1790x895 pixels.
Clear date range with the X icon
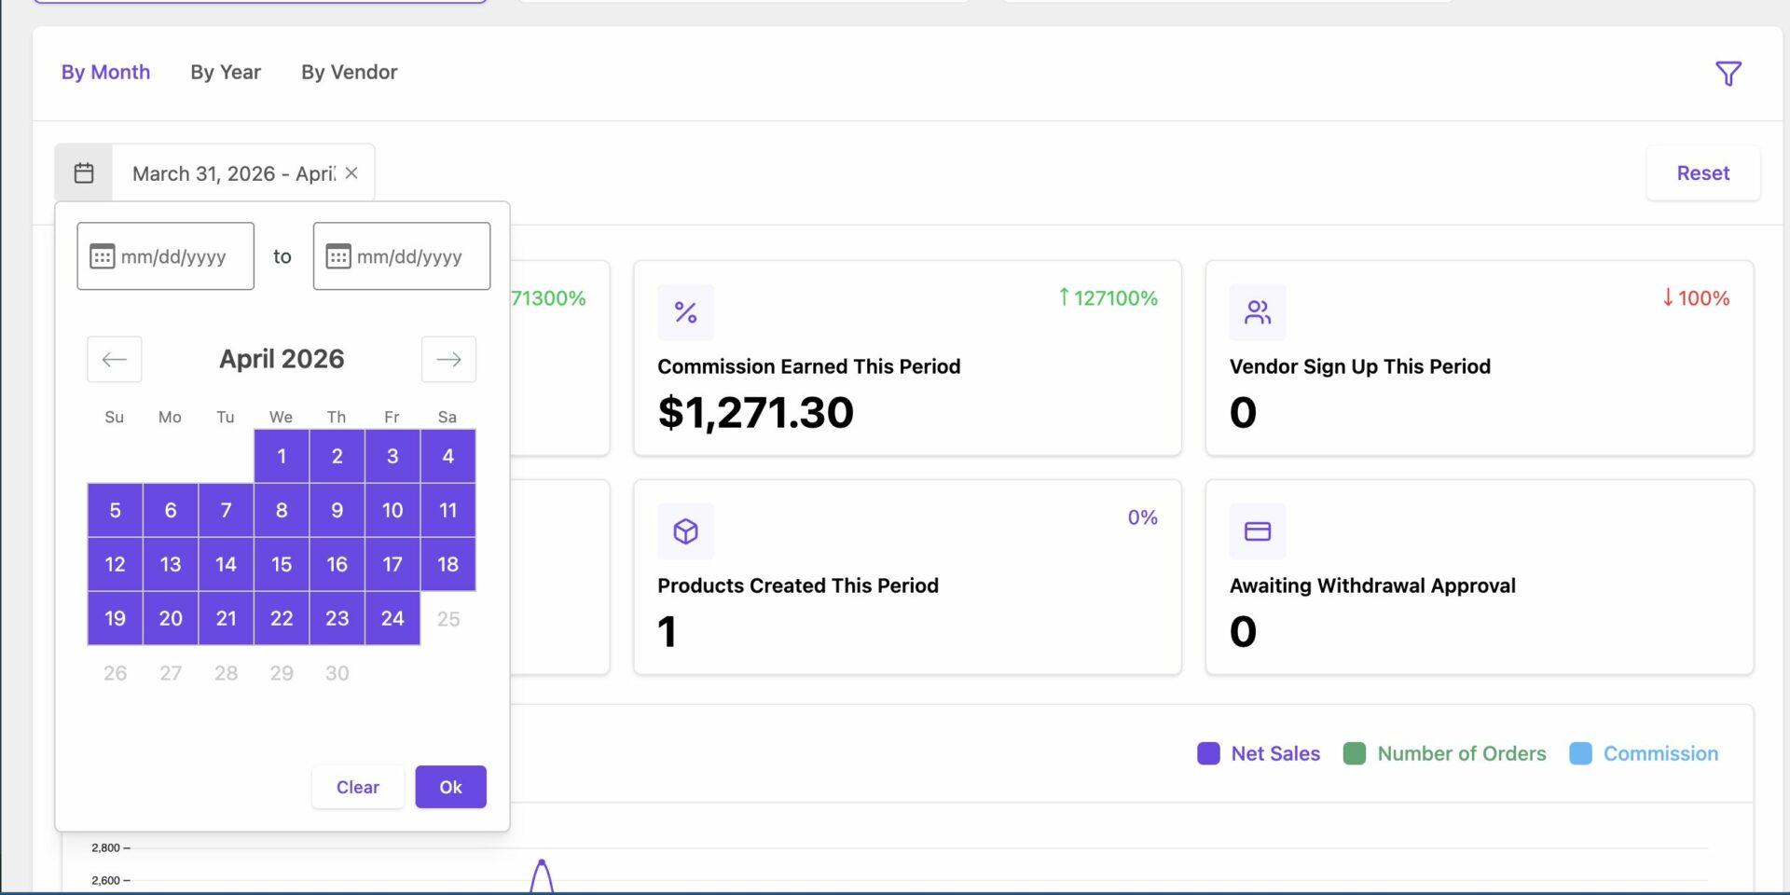351,173
